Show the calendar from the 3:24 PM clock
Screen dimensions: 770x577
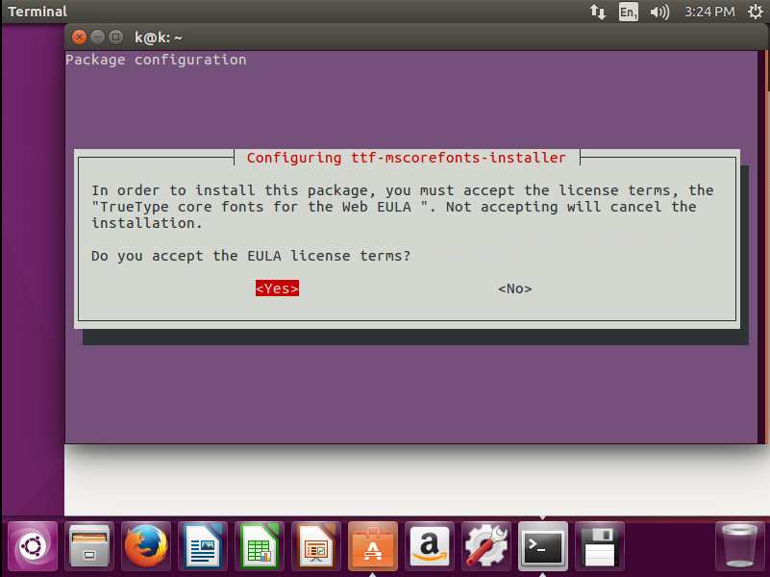709,12
